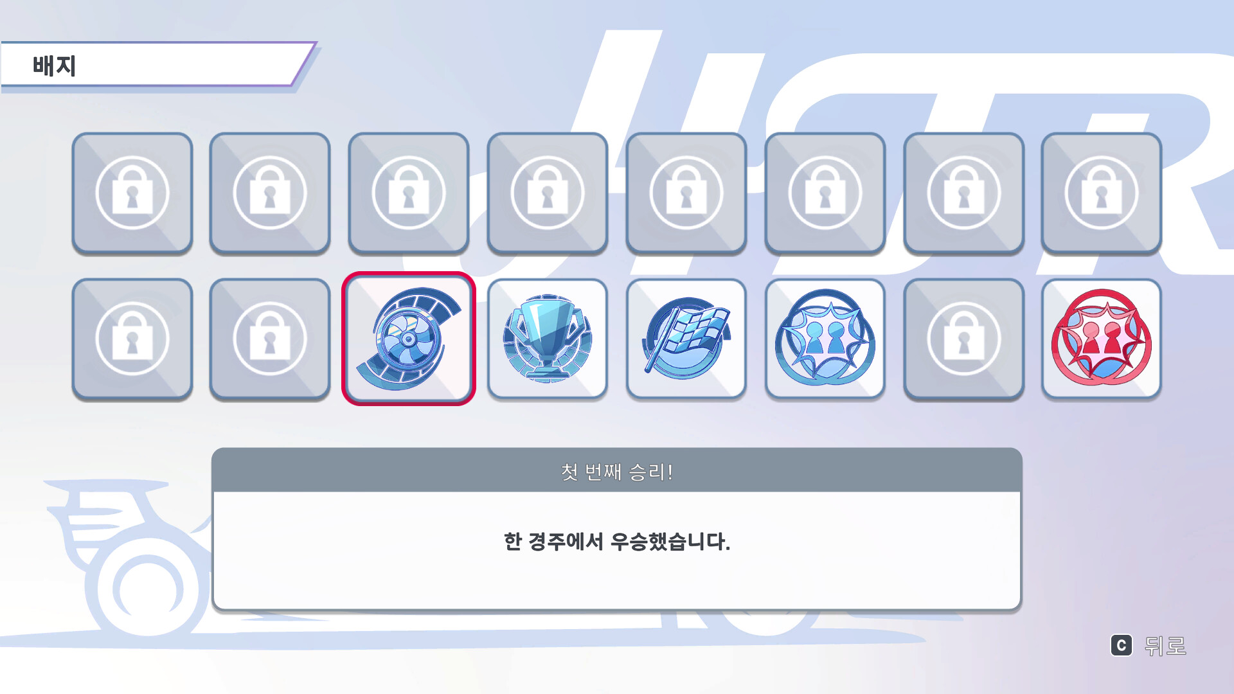The width and height of the screenshot is (1234, 694).
Task: Click the first locked badge in top row
Action: point(132,193)
